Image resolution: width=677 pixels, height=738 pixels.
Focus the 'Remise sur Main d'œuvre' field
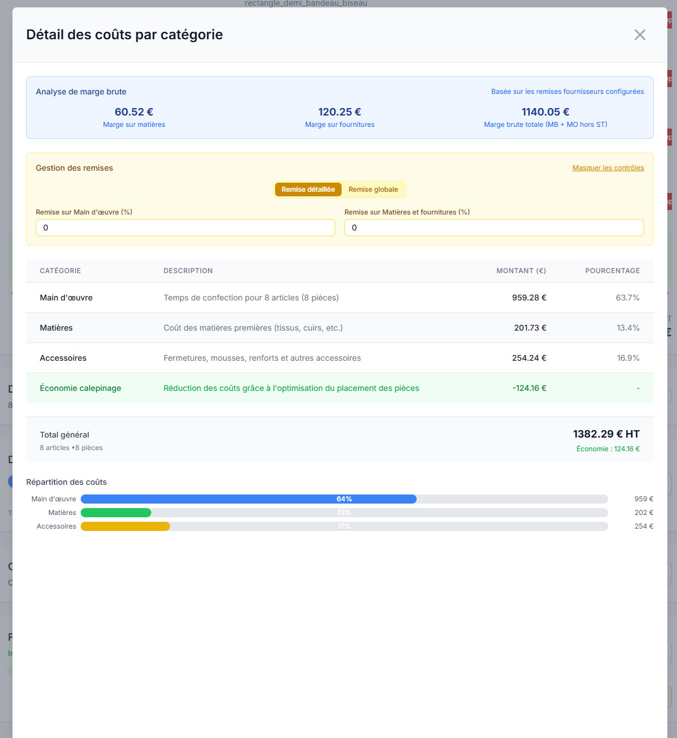tap(185, 228)
